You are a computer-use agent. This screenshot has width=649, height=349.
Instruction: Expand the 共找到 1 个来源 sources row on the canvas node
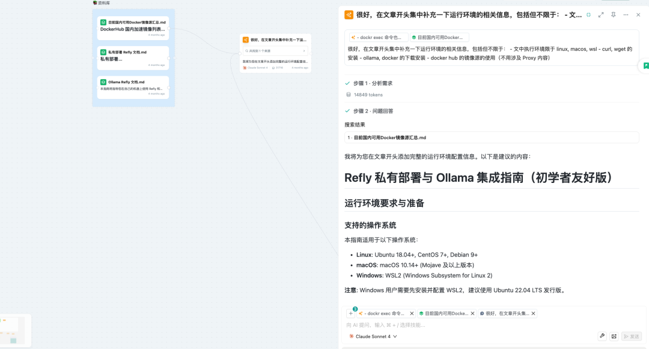275,51
